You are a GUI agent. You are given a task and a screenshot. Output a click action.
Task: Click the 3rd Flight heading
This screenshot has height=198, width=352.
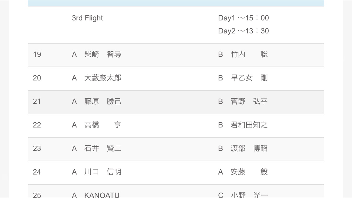point(87,18)
